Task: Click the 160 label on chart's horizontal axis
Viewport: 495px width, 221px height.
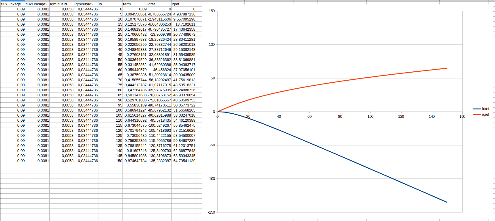Action: pyautogui.click(x=462, y=117)
